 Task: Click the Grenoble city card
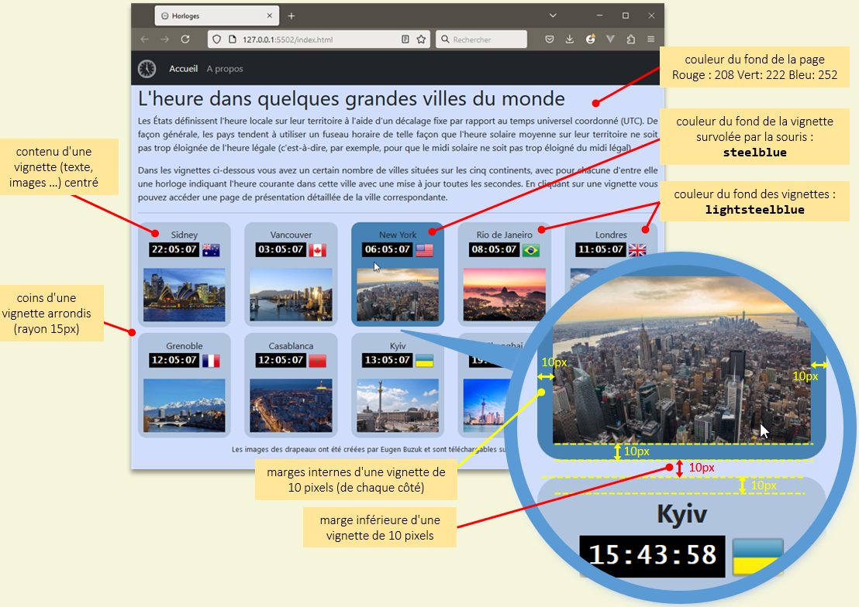pos(185,385)
